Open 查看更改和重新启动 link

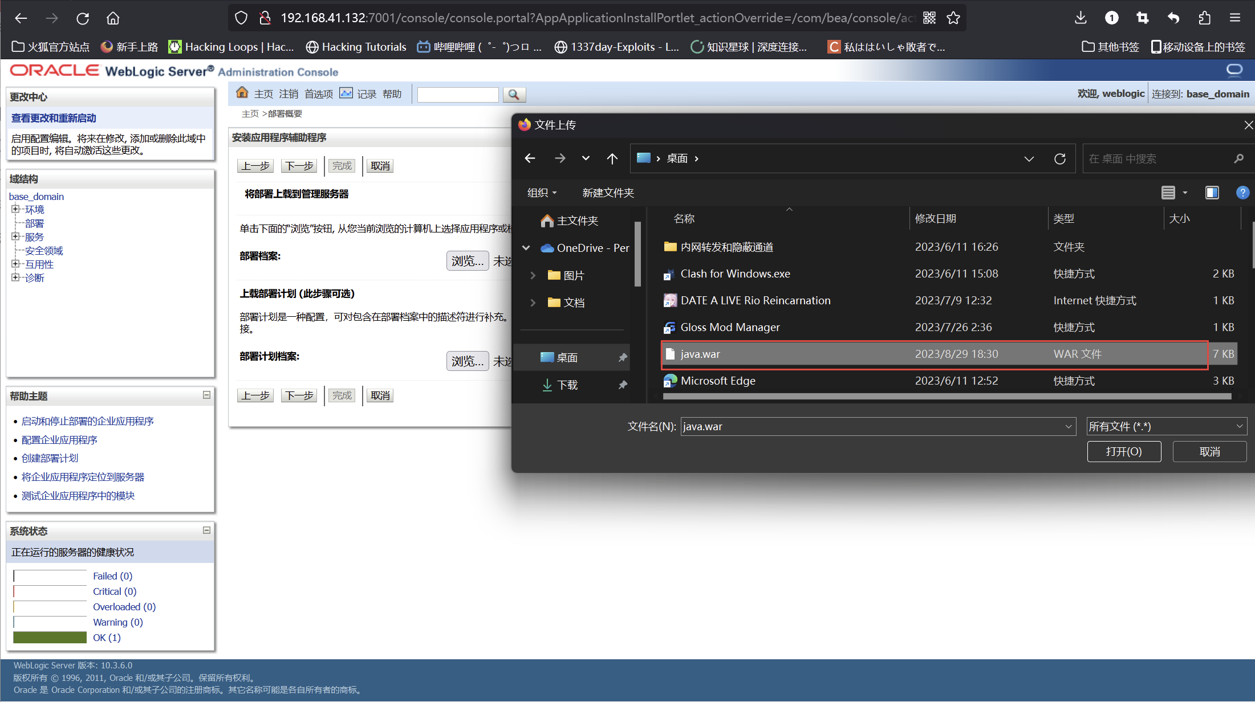point(54,118)
